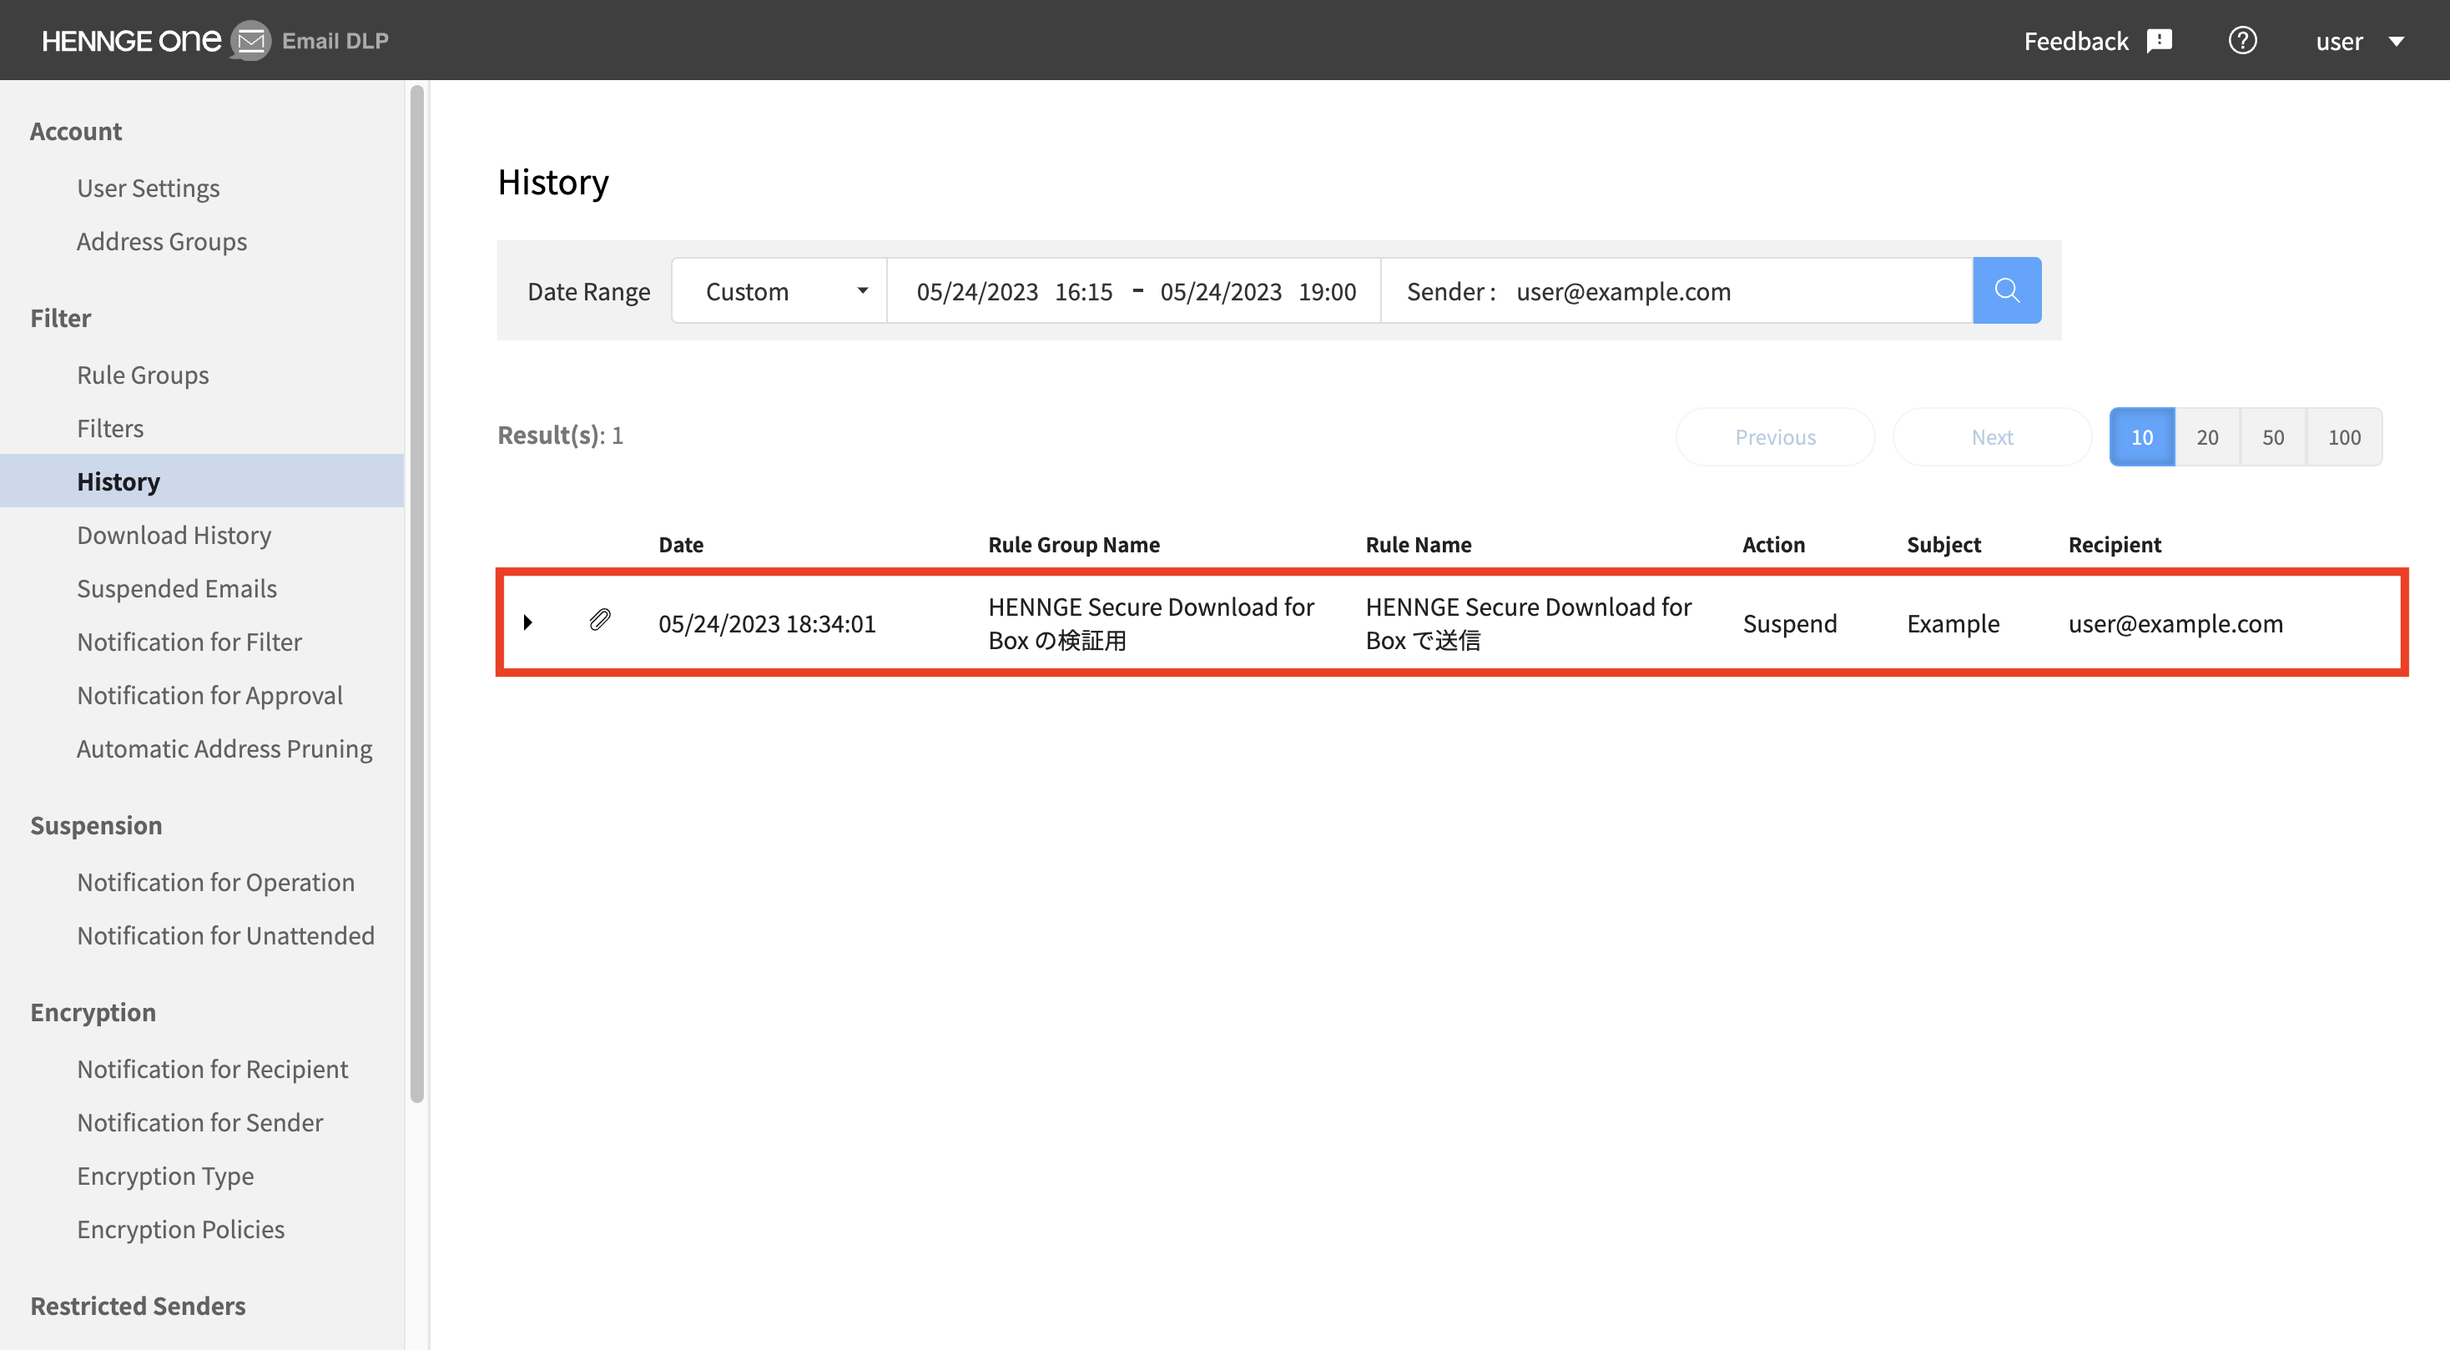Screen dimensions: 2450x1350
Task: Go to Filters page
Action: 110,428
